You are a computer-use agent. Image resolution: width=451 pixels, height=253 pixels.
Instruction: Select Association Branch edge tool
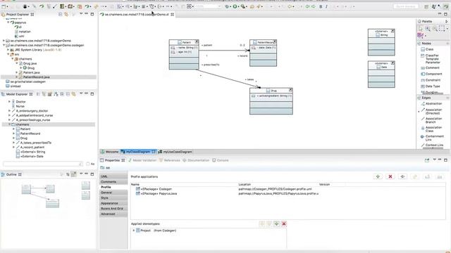pos(431,120)
